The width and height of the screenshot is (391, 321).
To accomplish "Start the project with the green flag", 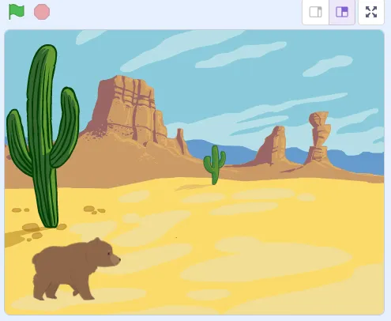I will [17, 12].
